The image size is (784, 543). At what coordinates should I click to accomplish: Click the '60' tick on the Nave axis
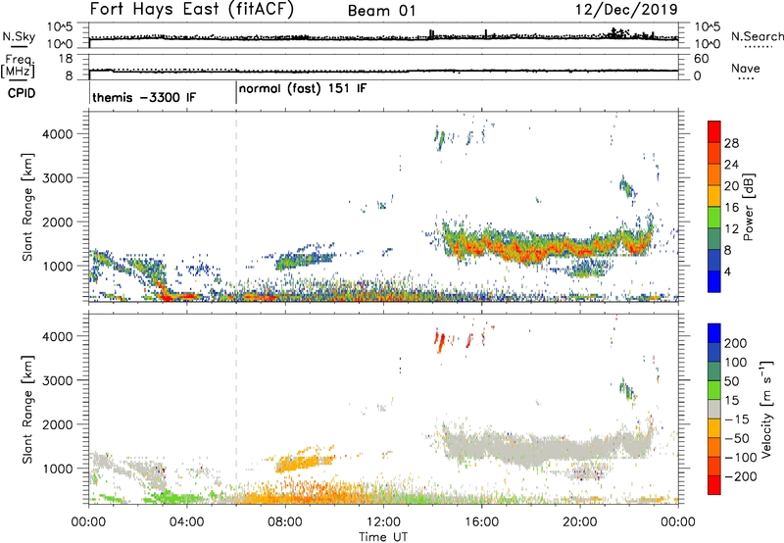(x=701, y=59)
